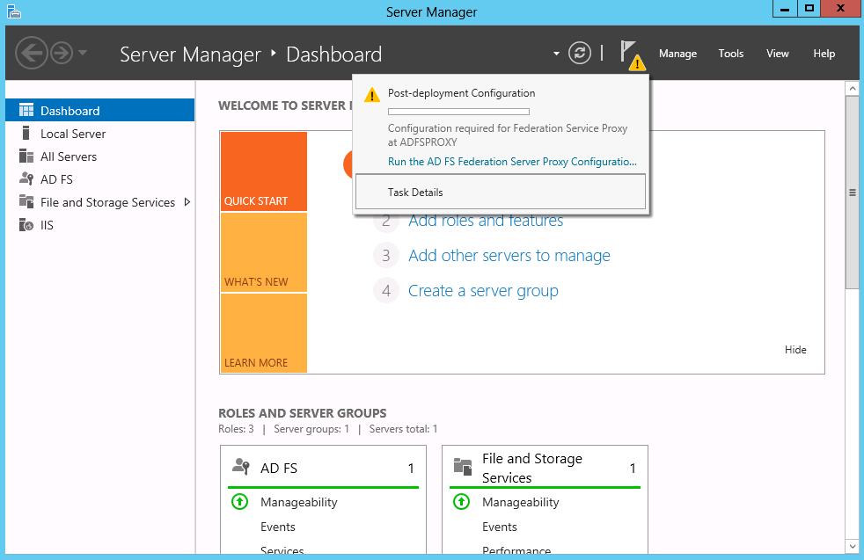Open Events in the AD FS tile
This screenshot has height=560, width=864.
(x=278, y=527)
